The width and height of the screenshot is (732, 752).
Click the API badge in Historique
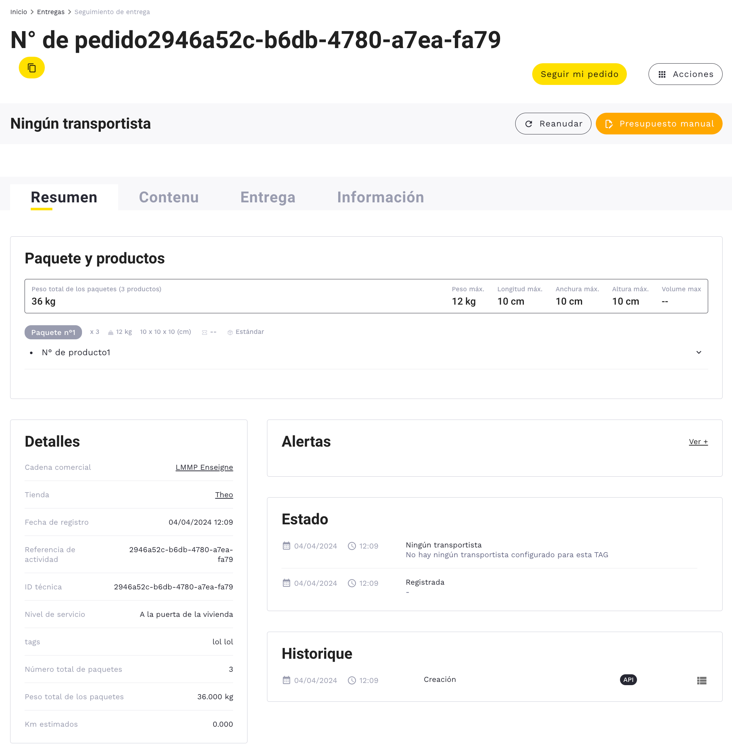pos(628,680)
